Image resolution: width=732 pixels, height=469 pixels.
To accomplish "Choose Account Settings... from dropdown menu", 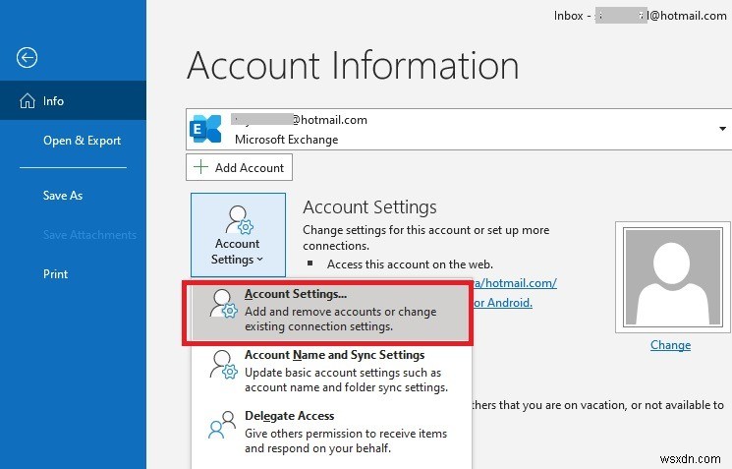I will pyautogui.click(x=328, y=312).
